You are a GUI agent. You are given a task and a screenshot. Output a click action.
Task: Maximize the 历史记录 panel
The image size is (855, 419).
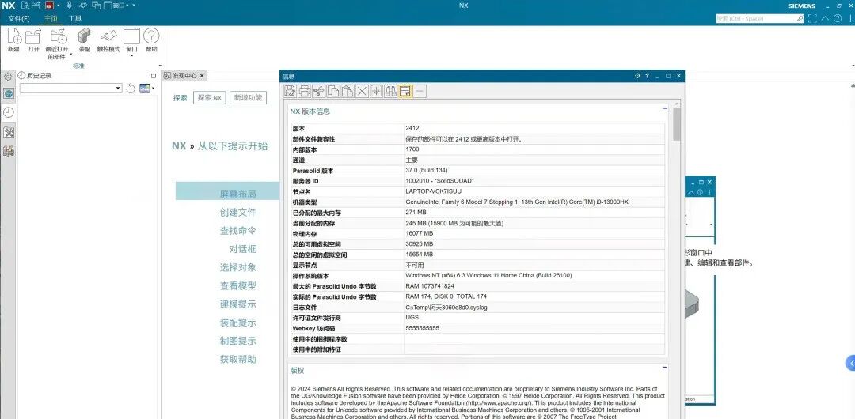tap(154, 76)
